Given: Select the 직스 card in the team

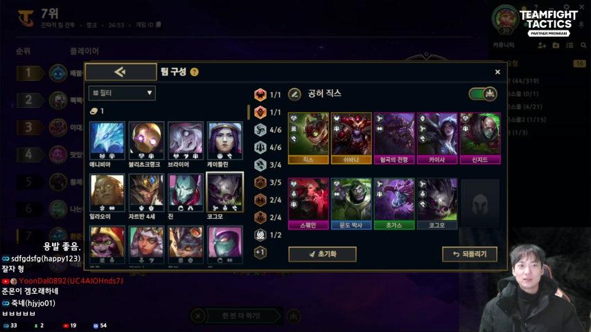Looking at the screenshot, I should click(308, 138).
